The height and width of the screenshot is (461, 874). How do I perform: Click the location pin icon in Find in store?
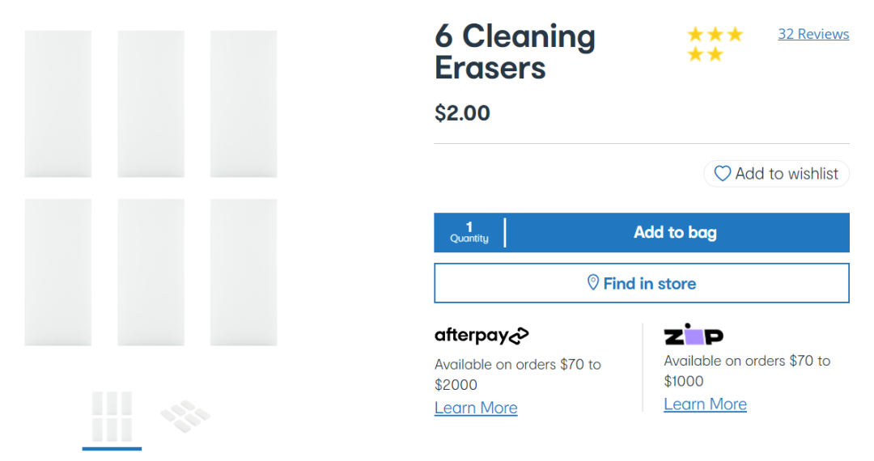point(593,283)
